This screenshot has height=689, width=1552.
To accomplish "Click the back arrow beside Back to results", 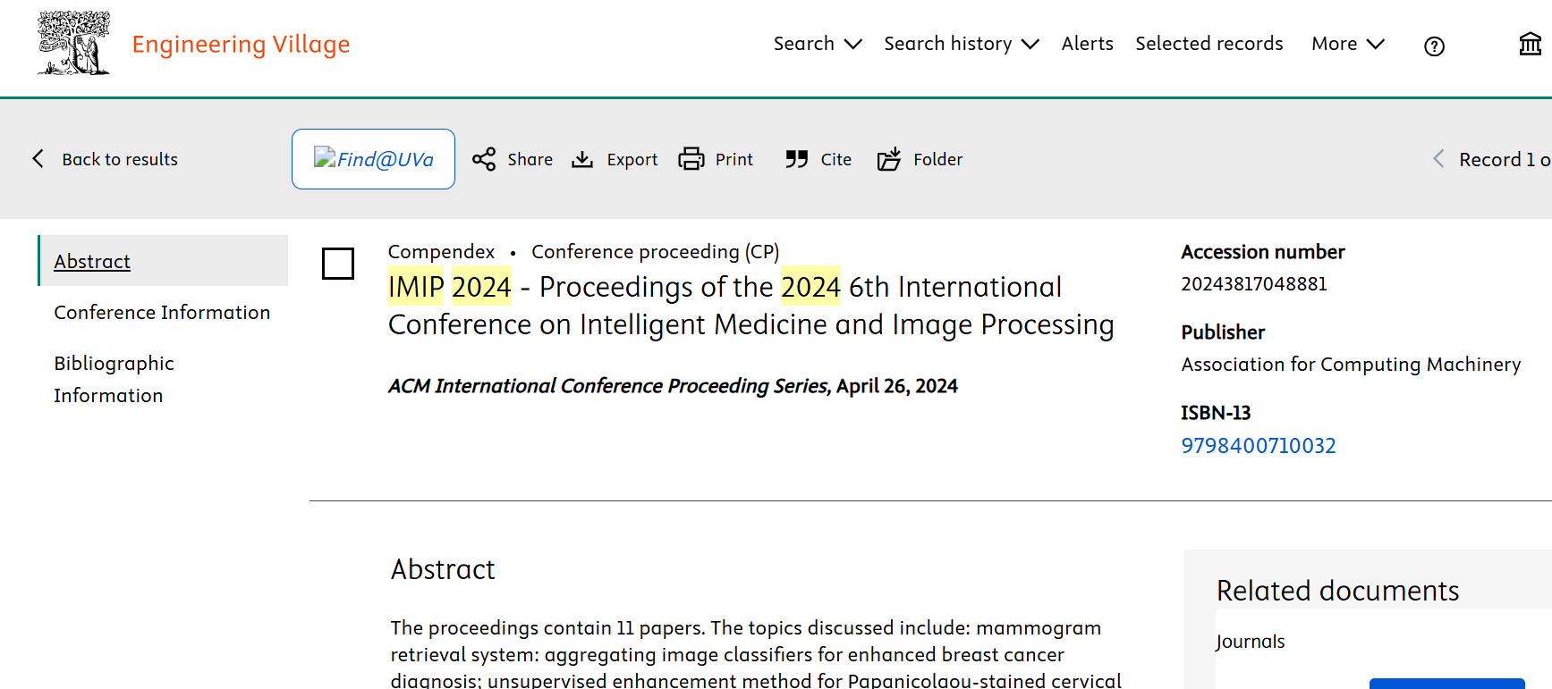I will pos(38,159).
